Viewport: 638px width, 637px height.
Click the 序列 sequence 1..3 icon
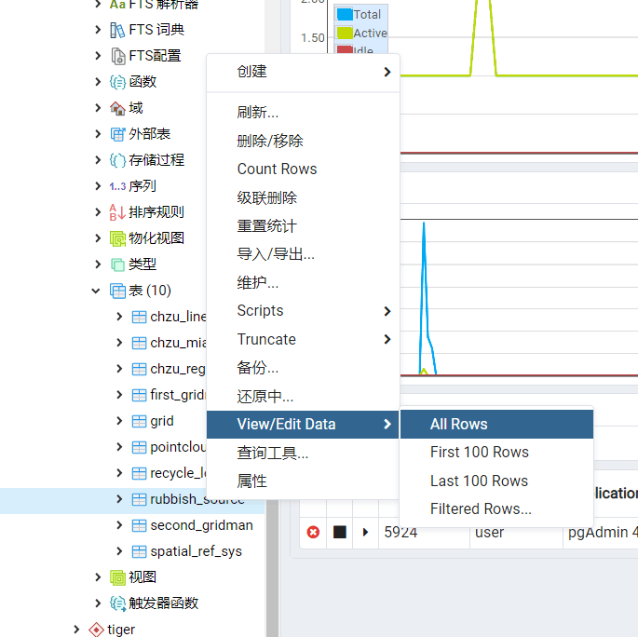(117, 186)
